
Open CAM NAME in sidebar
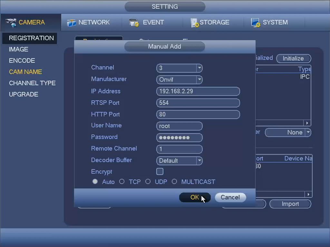[25, 72]
